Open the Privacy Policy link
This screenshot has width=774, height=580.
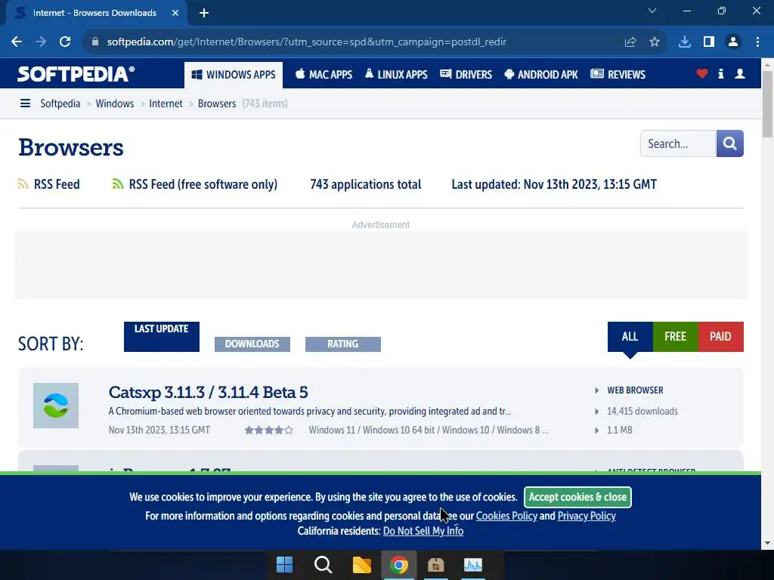click(587, 516)
